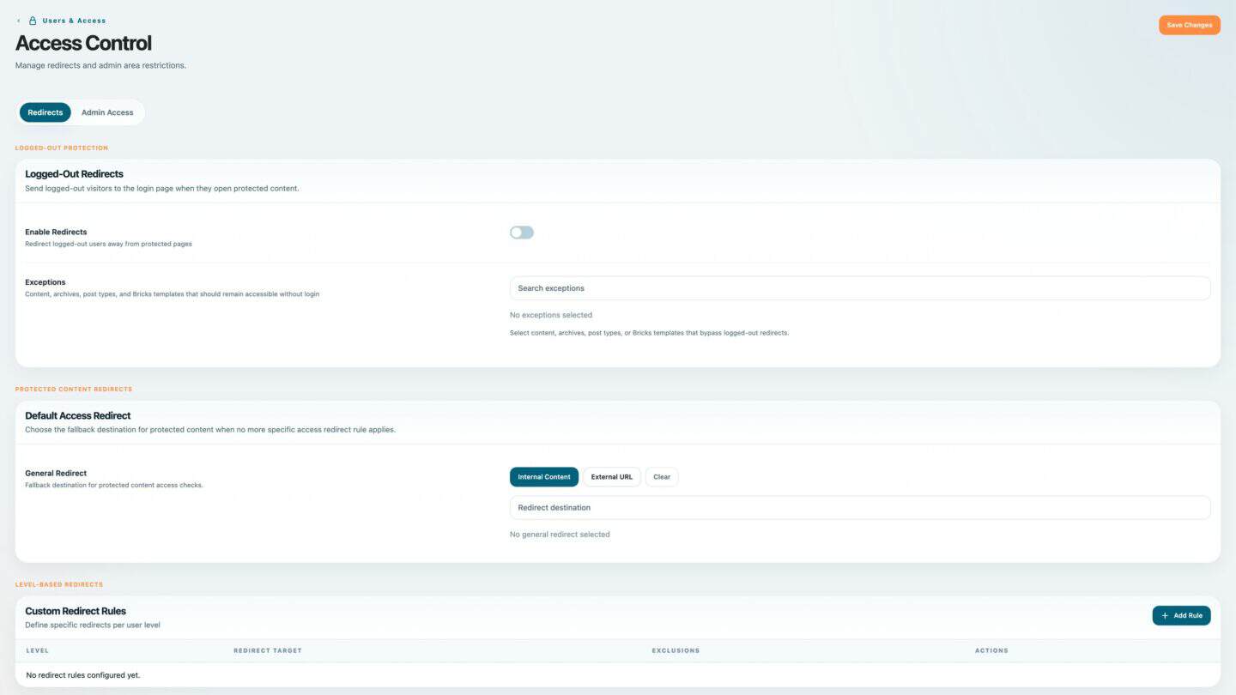
Task: Click the Level column header
Action: click(38, 650)
